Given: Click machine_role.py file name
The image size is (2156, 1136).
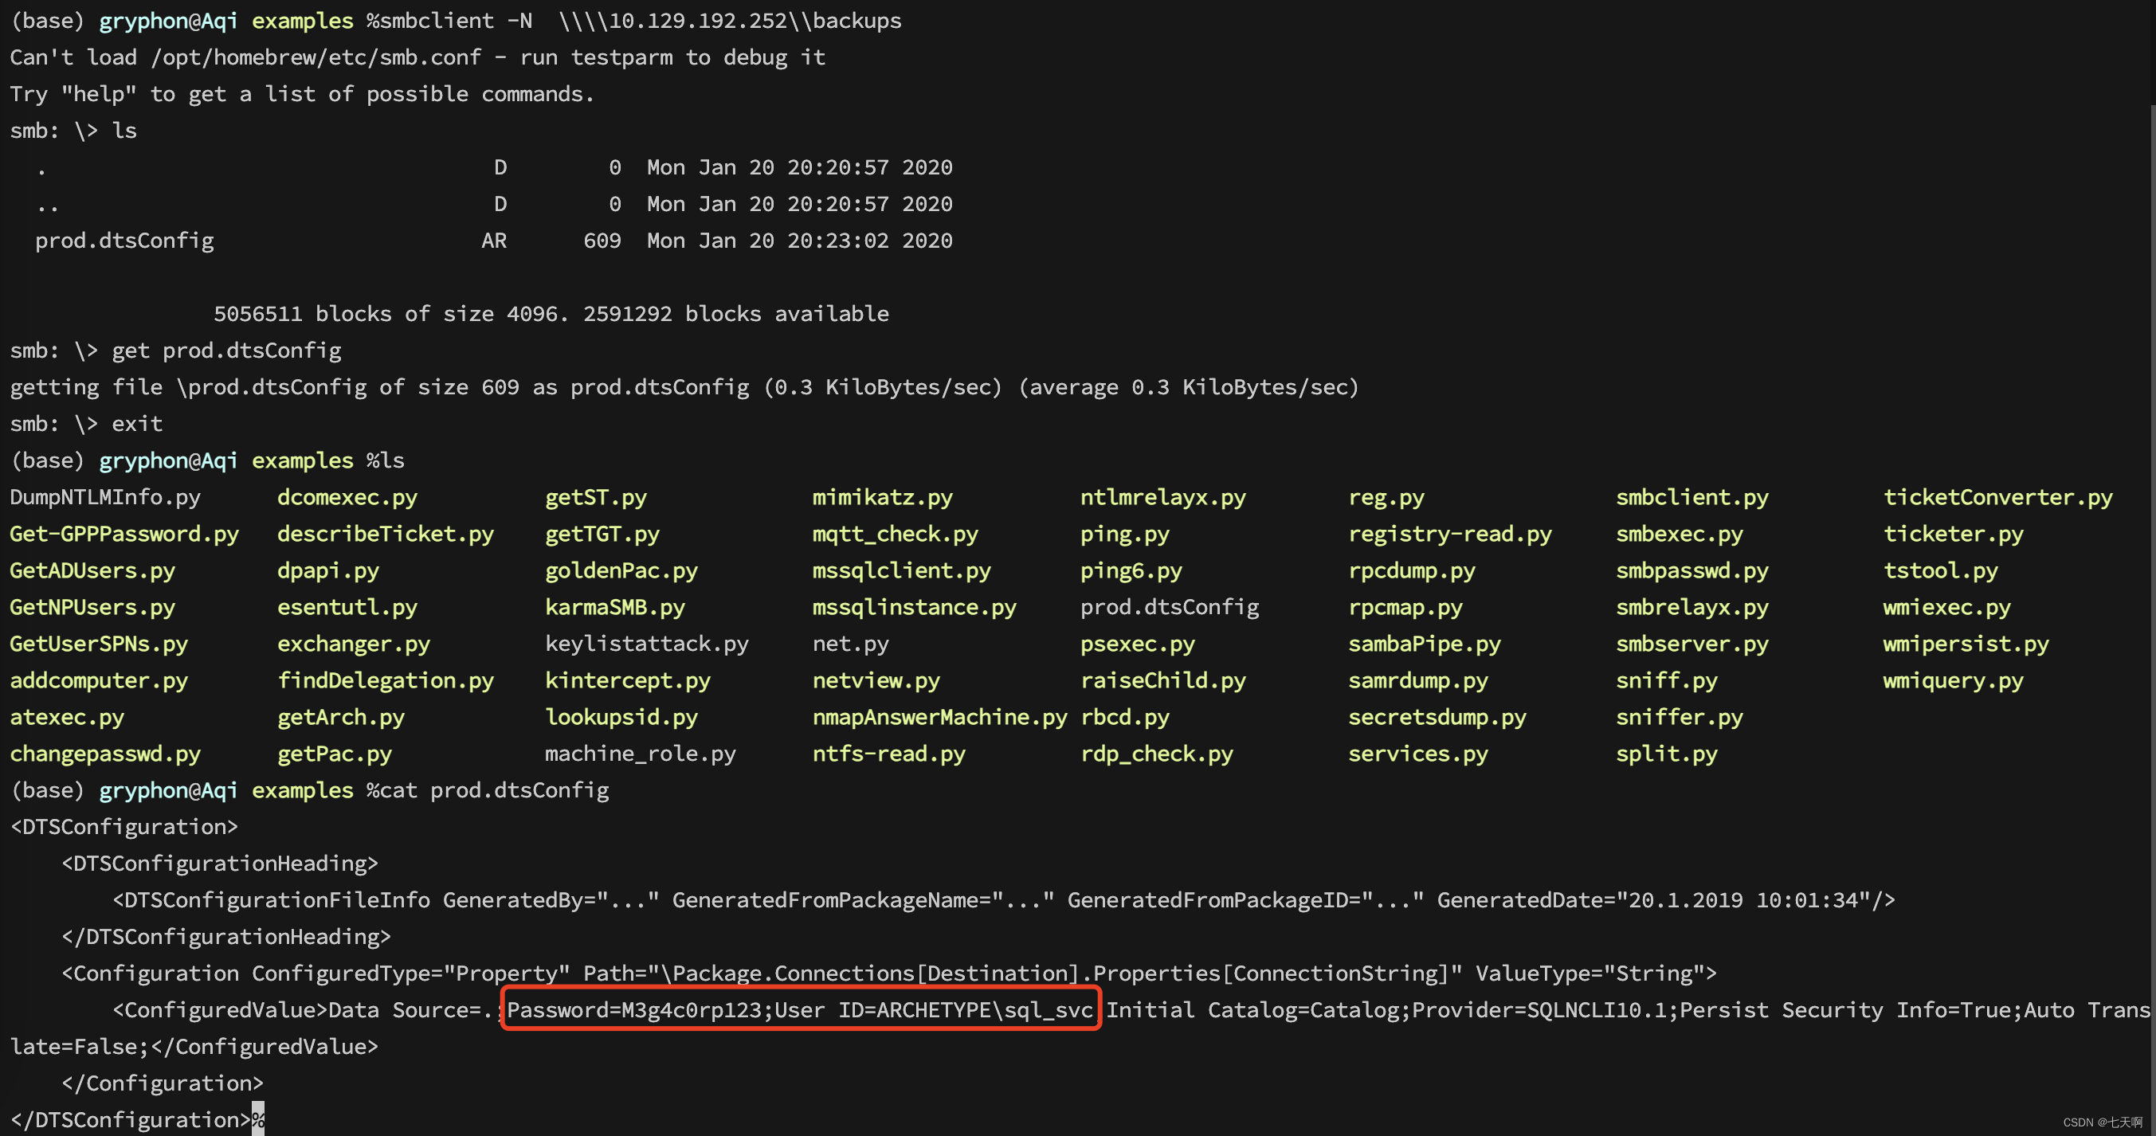Looking at the screenshot, I should (x=641, y=754).
